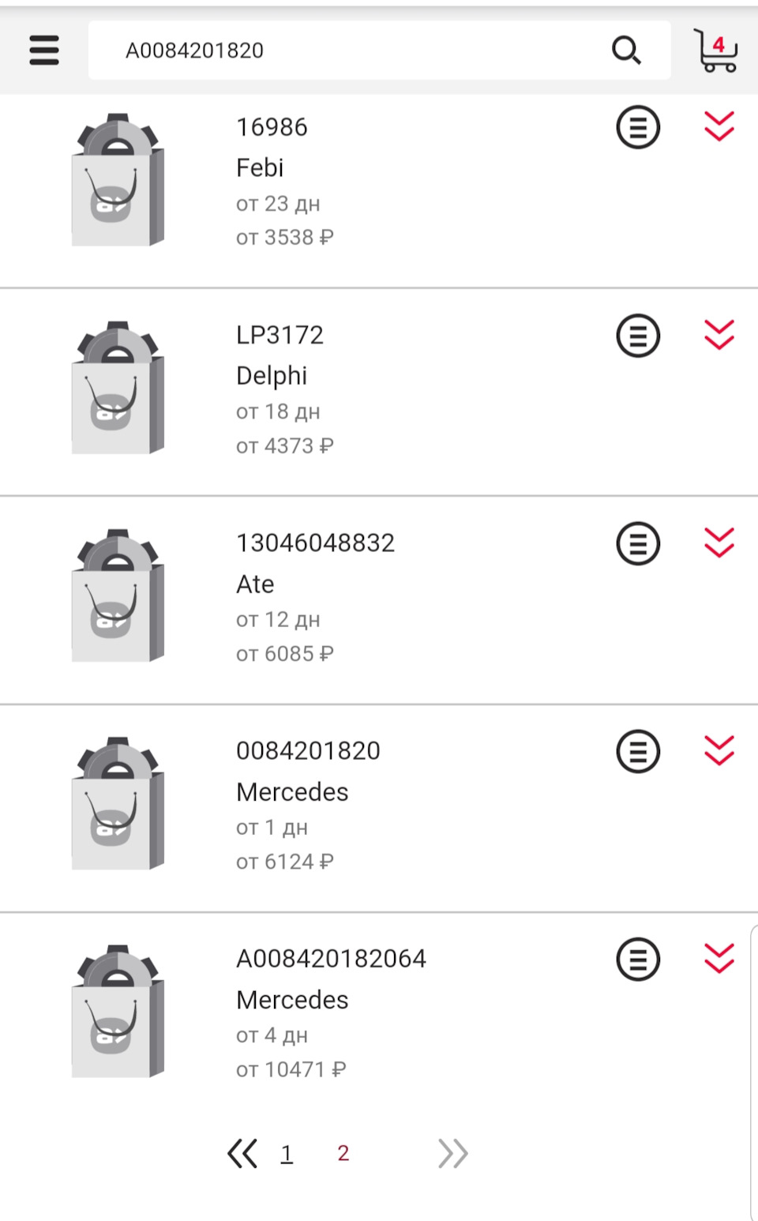
Task: Open details list icon for Ate 13046048832
Action: point(638,543)
